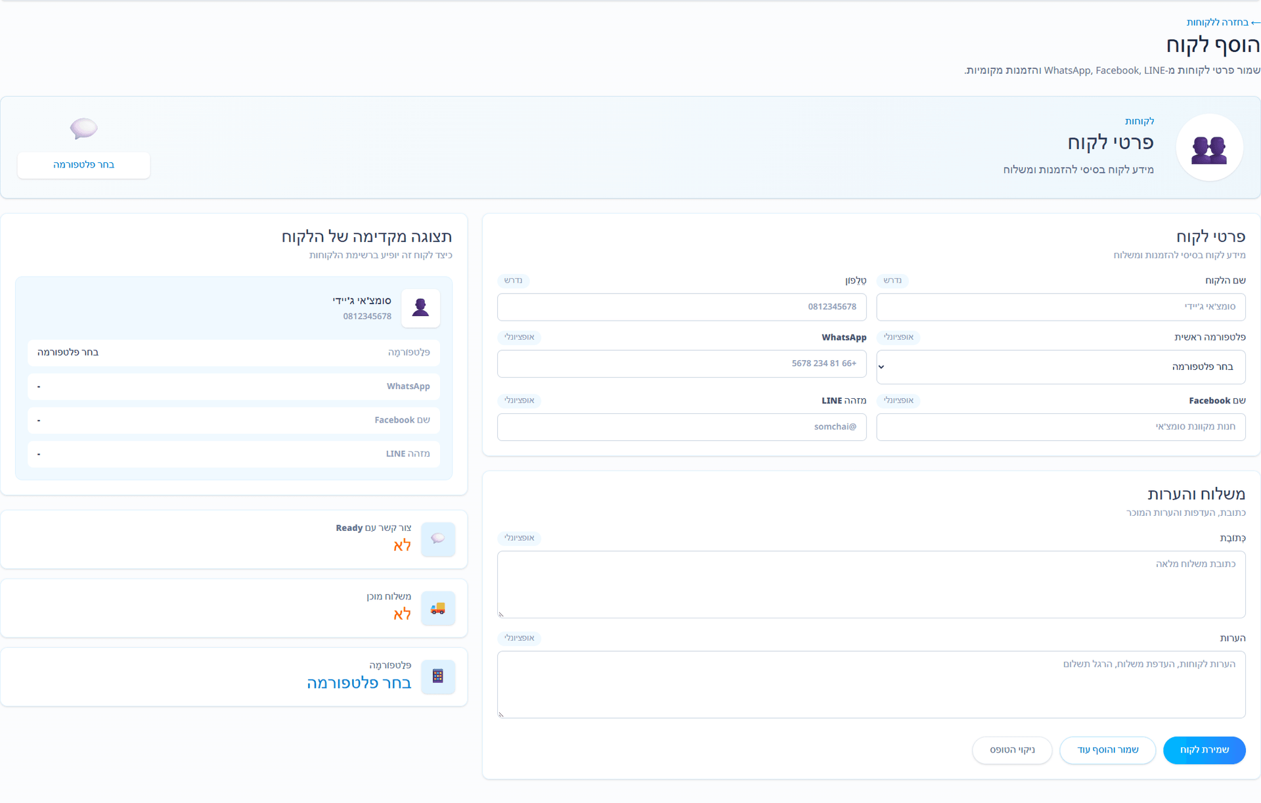Click the 'צור קשר עם Ready' status label
This screenshot has height=803, width=1261.
click(374, 528)
